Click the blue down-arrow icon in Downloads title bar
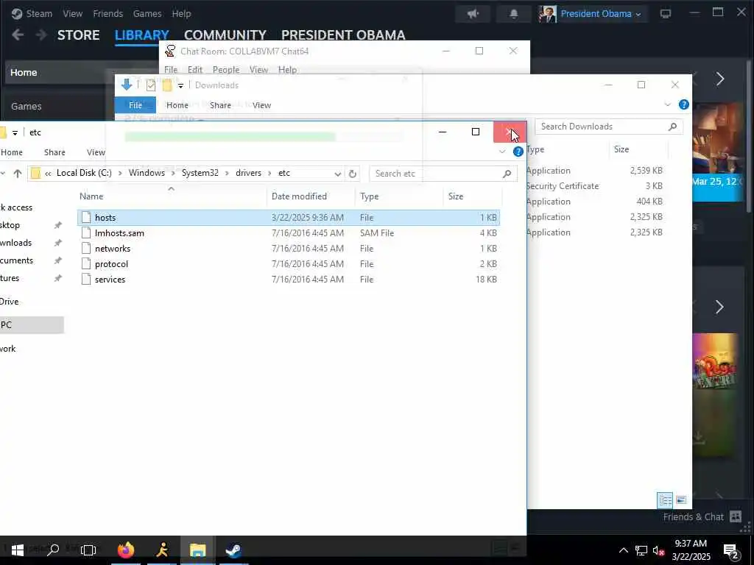Screen dimensions: 754x565 tap(127, 85)
